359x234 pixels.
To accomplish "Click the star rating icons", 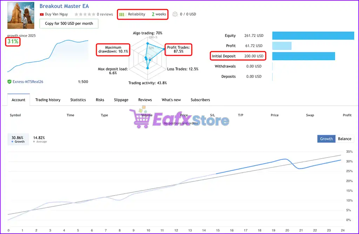I will click(85, 14).
